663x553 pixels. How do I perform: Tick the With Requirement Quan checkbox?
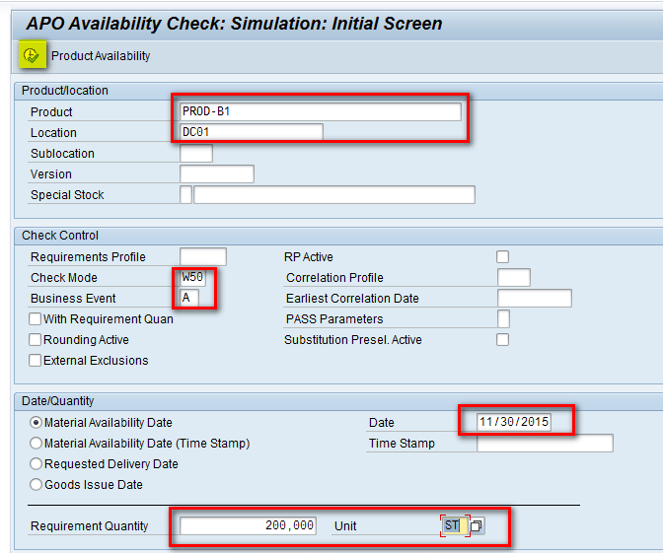click(36, 318)
